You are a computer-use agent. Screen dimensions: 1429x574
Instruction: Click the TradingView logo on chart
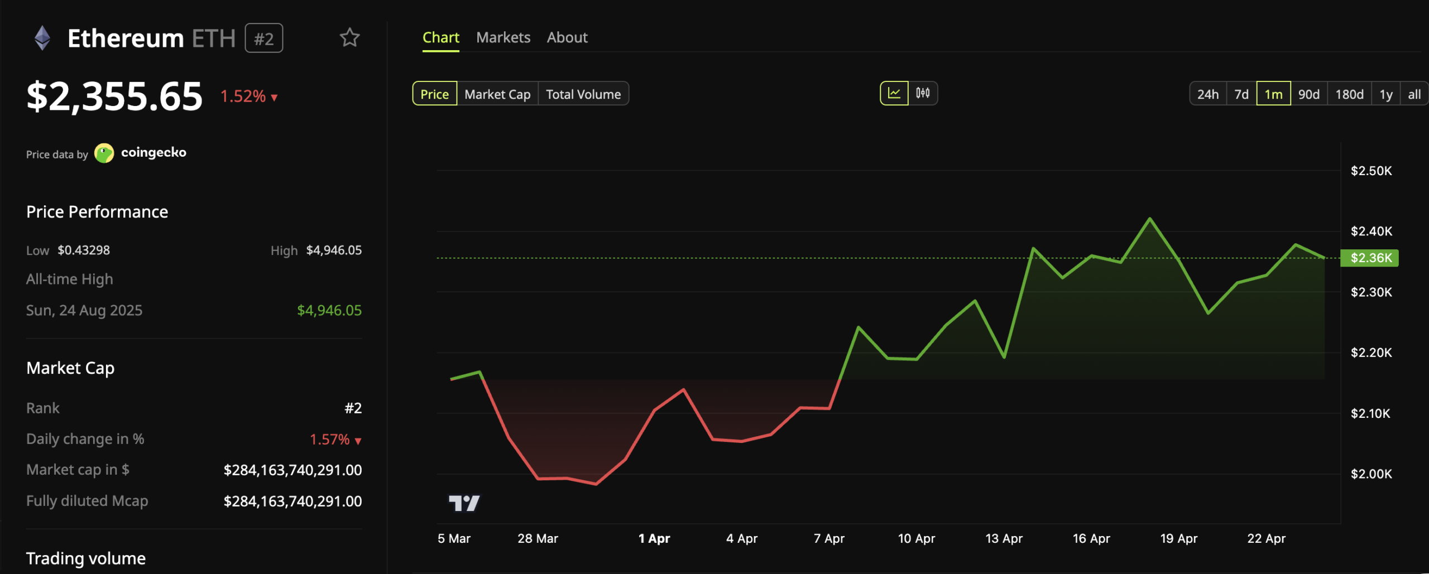point(464,503)
